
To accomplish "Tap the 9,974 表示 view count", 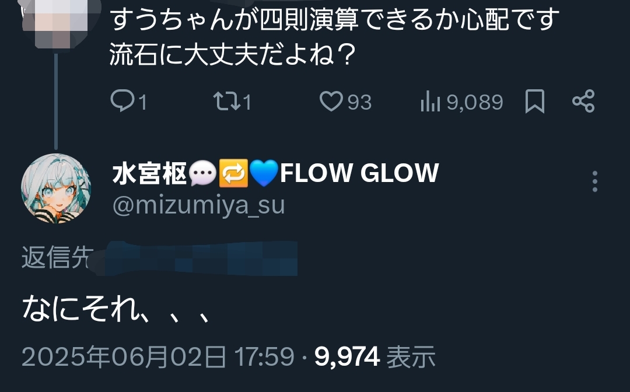I will tap(375, 356).
